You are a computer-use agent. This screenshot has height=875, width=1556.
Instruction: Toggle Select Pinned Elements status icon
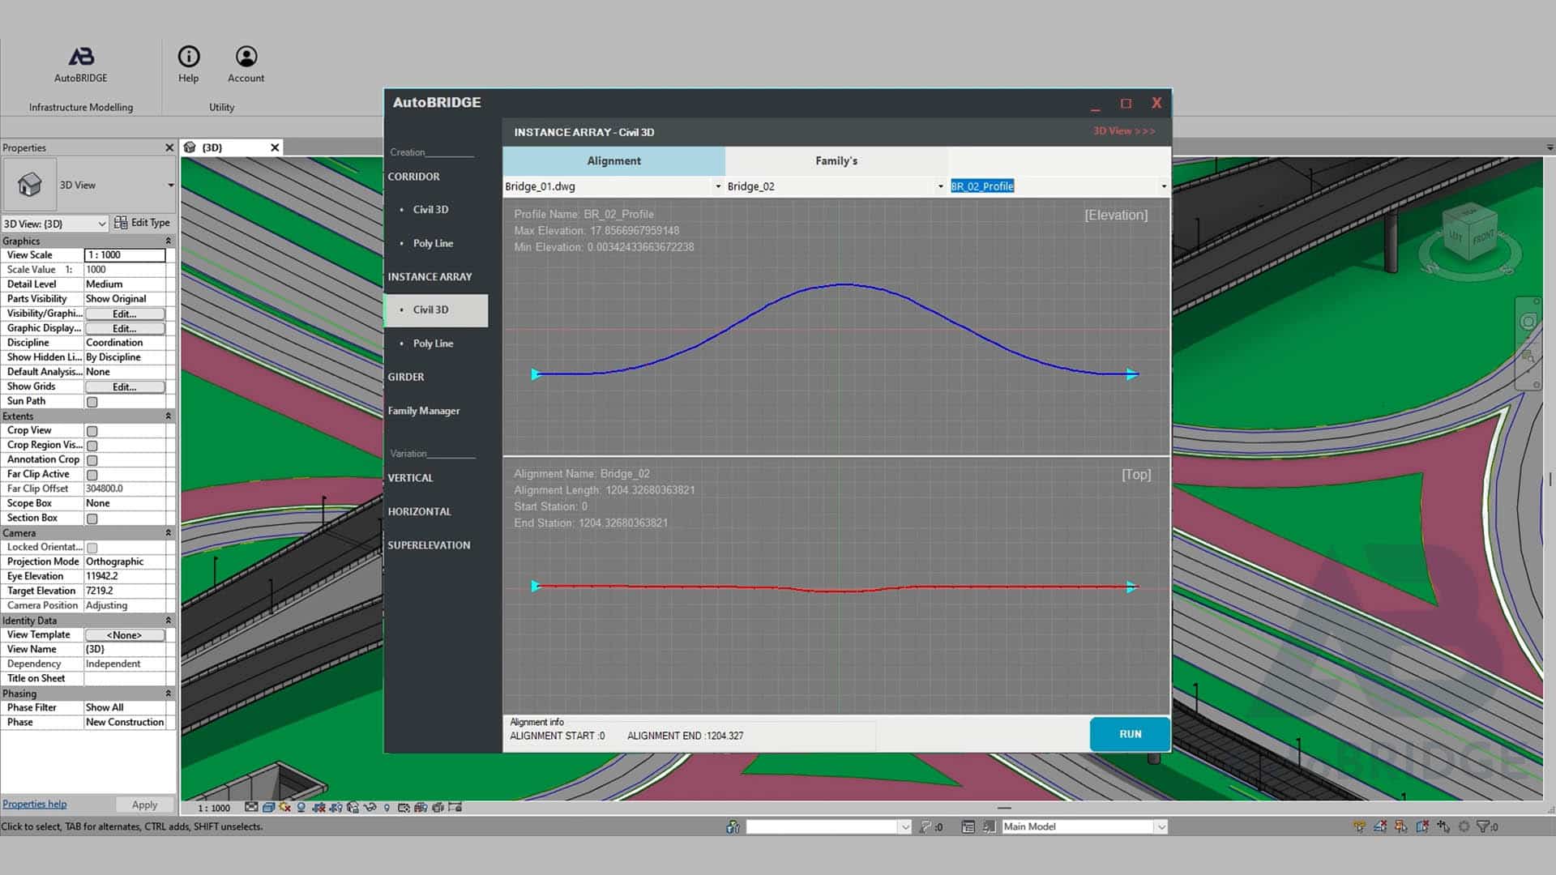1400,826
